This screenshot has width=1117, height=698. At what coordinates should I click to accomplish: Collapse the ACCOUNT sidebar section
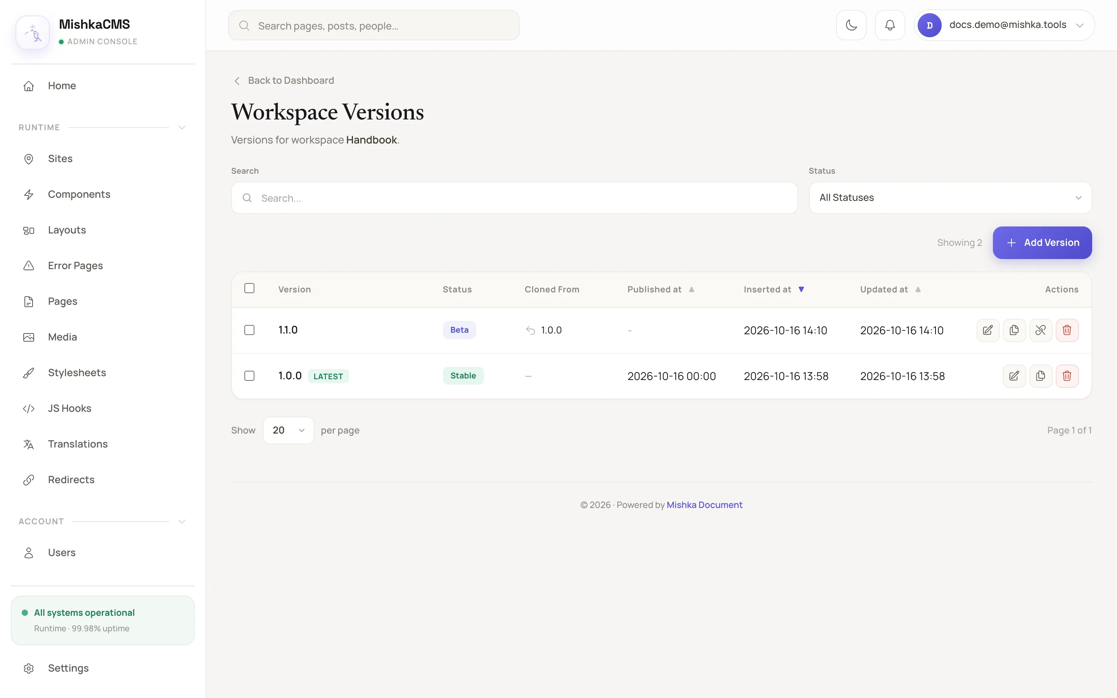pyautogui.click(x=182, y=521)
